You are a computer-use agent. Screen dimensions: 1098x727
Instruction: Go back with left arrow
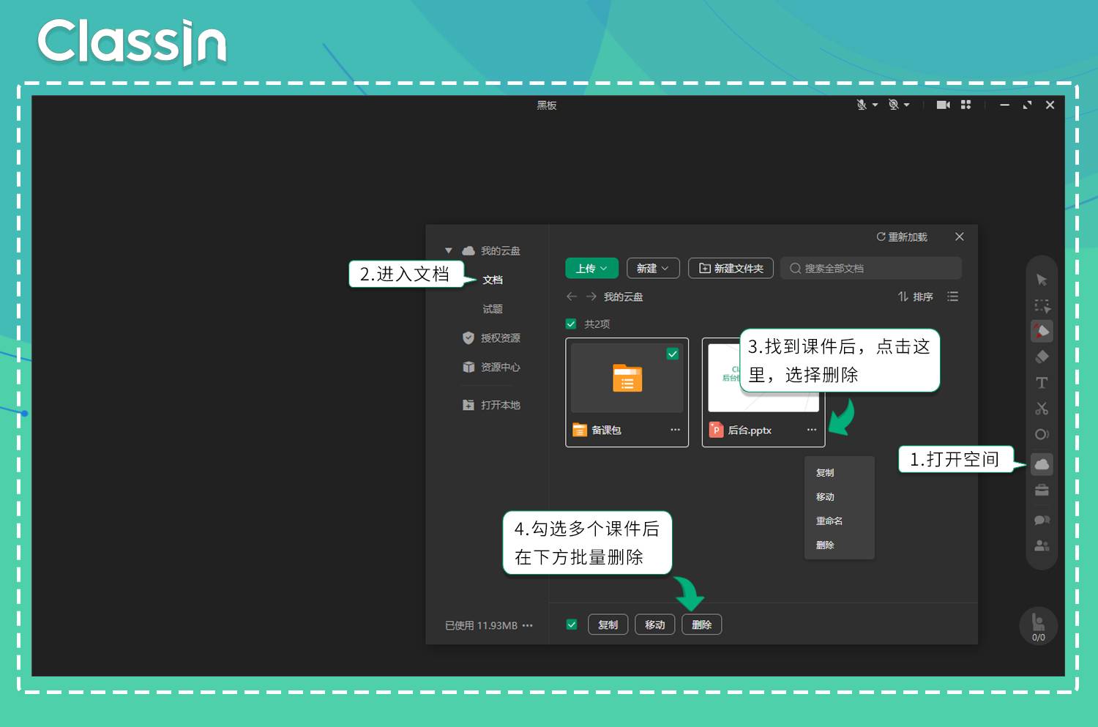(x=572, y=297)
